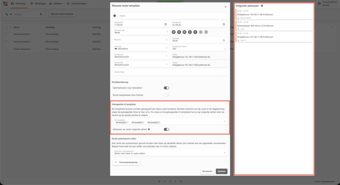This screenshot has height=185, width=340.
Task: Open the Wanneer route gereed is dropdown
Action: [x=170, y=153]
